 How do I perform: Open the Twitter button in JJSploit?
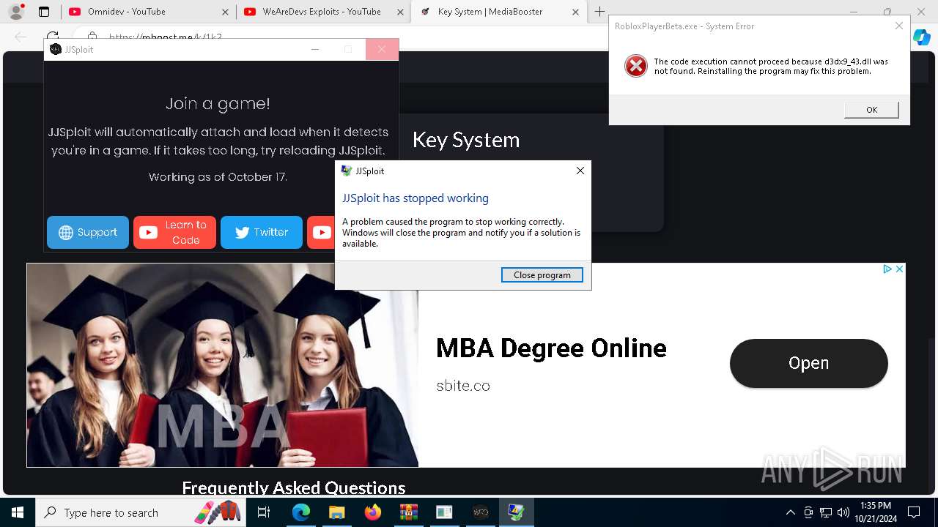(262, 232)
